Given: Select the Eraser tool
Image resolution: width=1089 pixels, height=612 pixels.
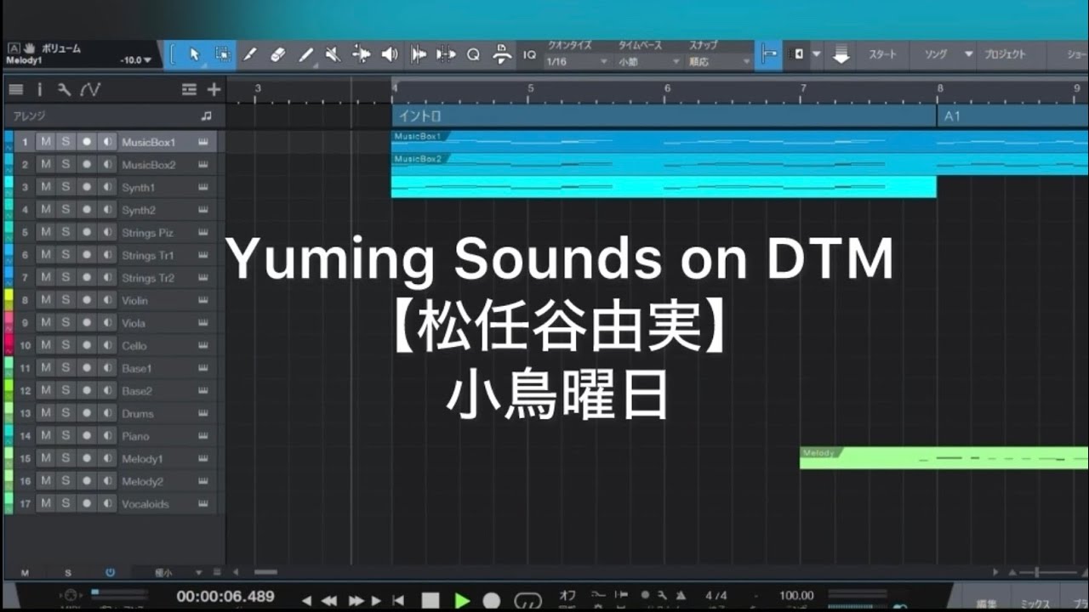Looking at the screenshot, I should [x=277, y=54].
